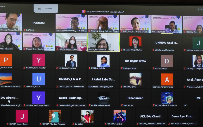Click the Y avatar of UKRIDA_Yanti Setyaningsih

point(39,98)
